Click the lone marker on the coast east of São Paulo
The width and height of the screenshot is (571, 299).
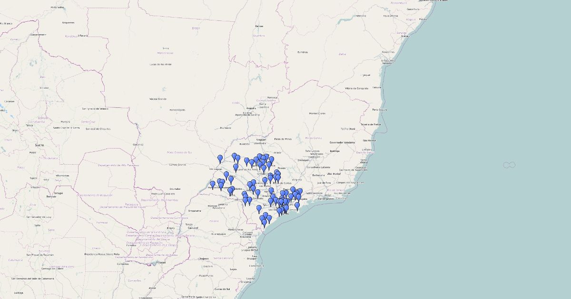[x=297, y=206]
